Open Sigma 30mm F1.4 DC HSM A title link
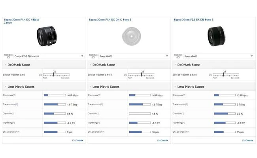Viewport: 257px width, 158px height. pyautogui.click(x=21, y=19)
